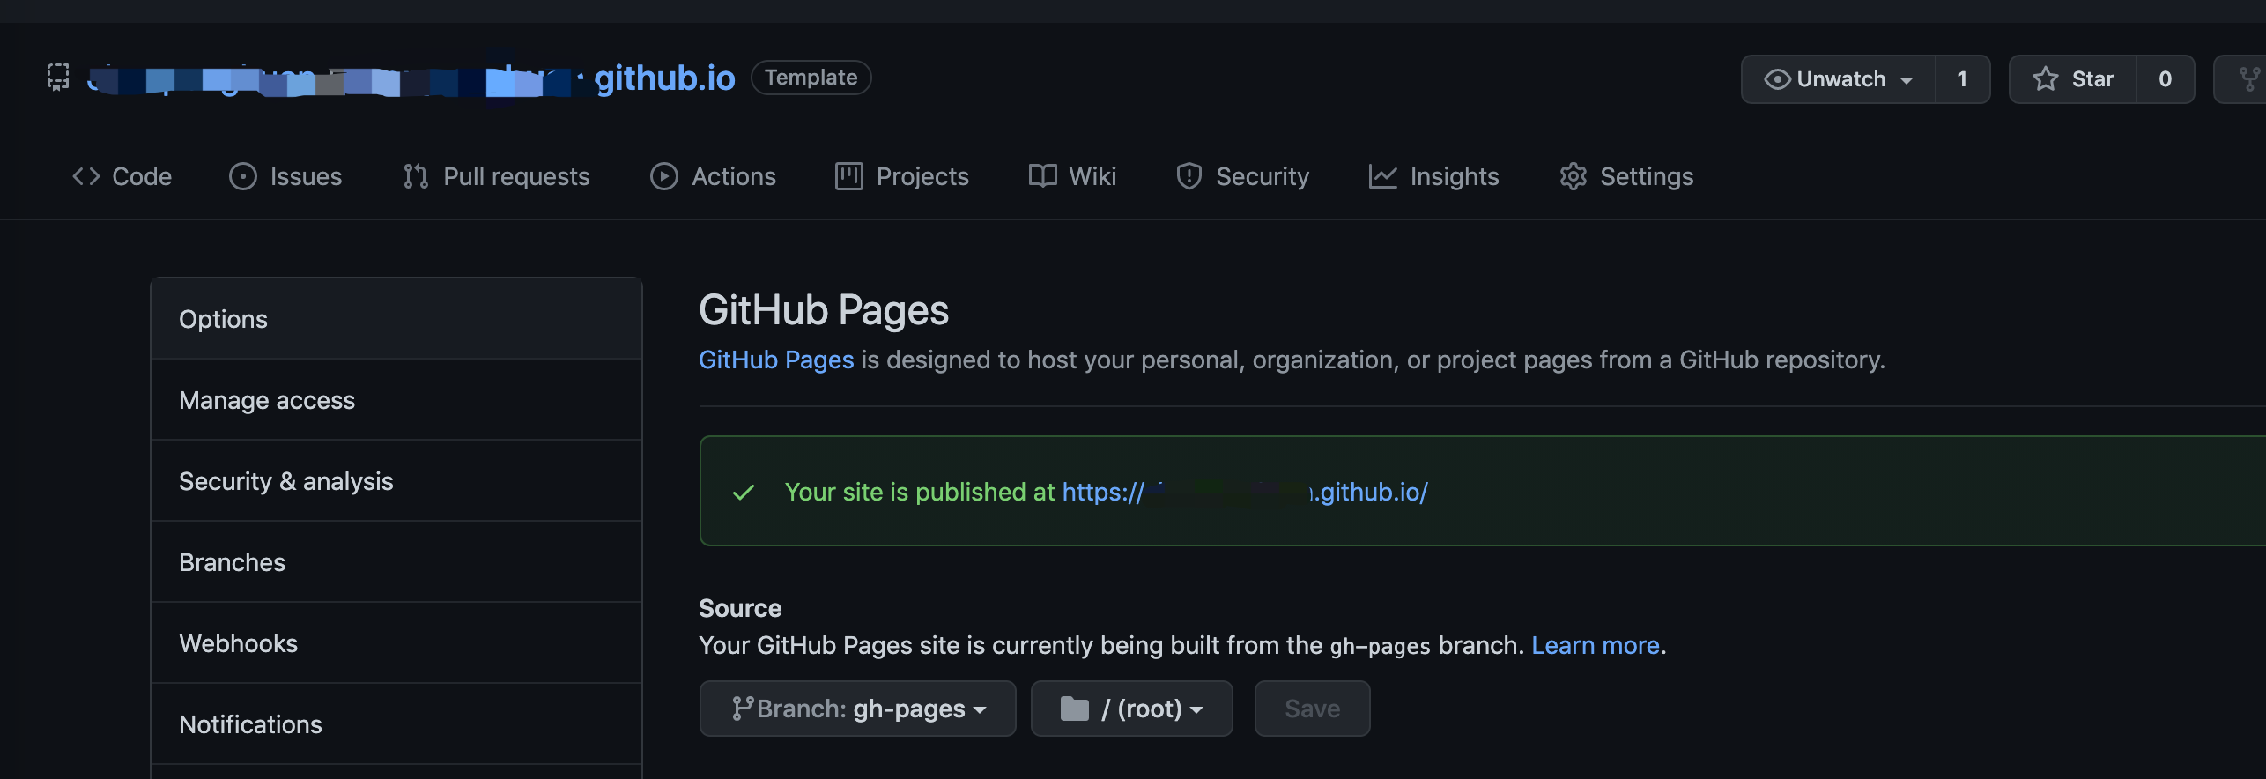Click the fork icon at top right

point(2247,79)
